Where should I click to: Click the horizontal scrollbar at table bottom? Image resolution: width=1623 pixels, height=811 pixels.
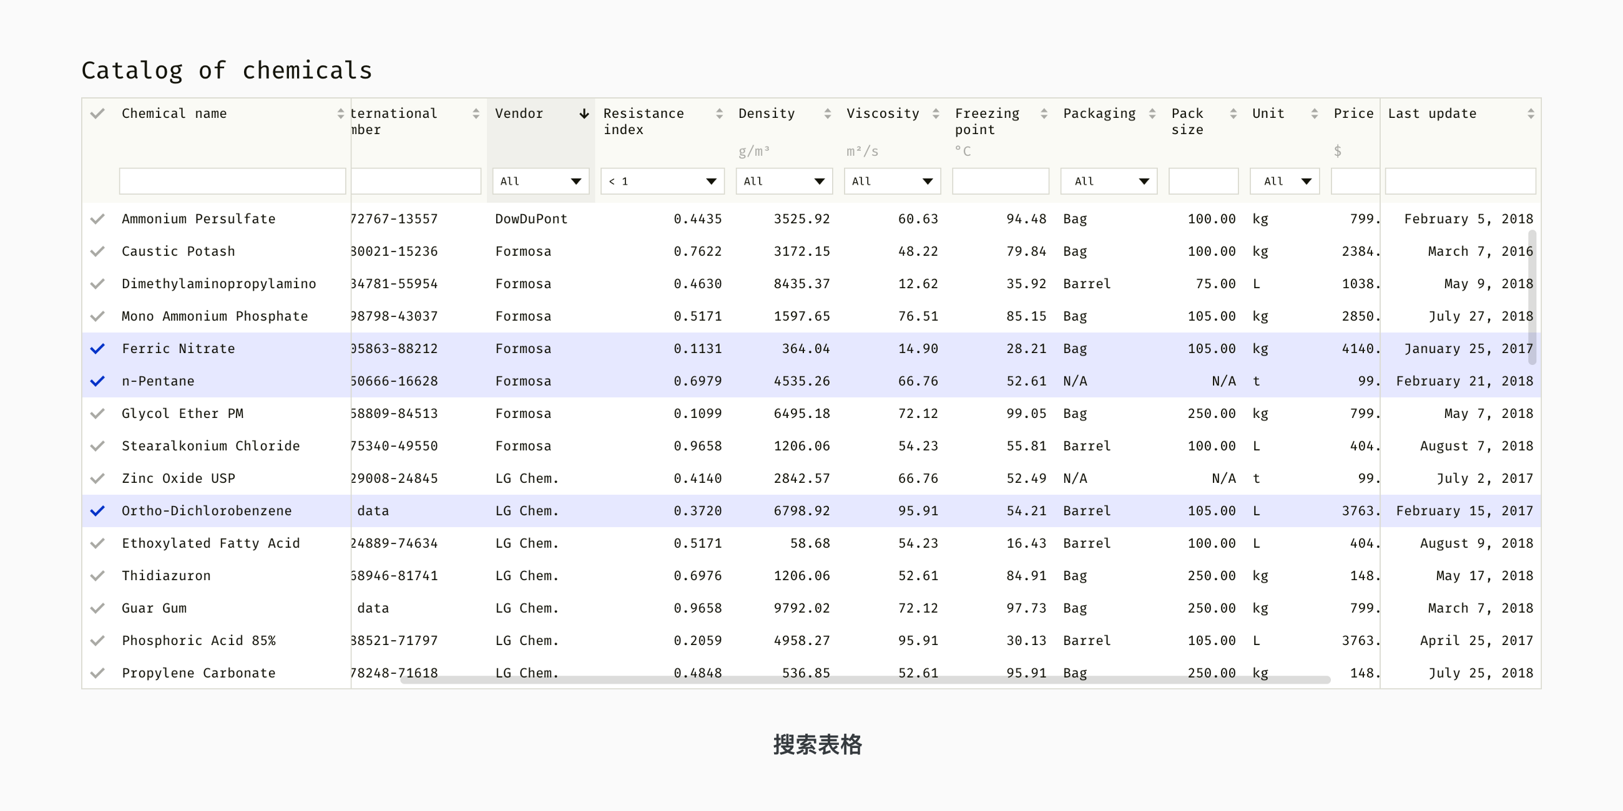point(865,679)
